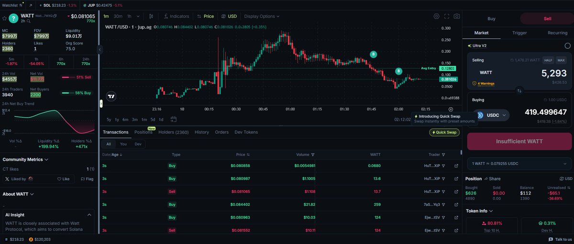
Task: Select the Buy side tab
Action: tap(491, 19)
